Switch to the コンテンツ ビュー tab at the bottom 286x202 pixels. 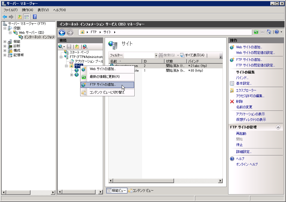point(141,191)
